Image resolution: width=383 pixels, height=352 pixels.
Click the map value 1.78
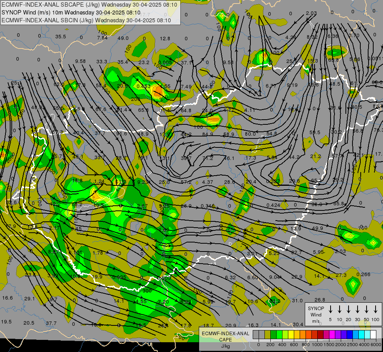[x=98, y=253]
